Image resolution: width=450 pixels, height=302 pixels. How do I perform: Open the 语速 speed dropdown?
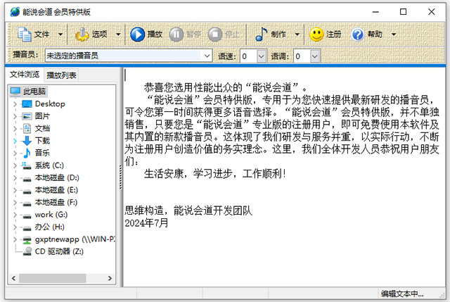coord(261,56)
